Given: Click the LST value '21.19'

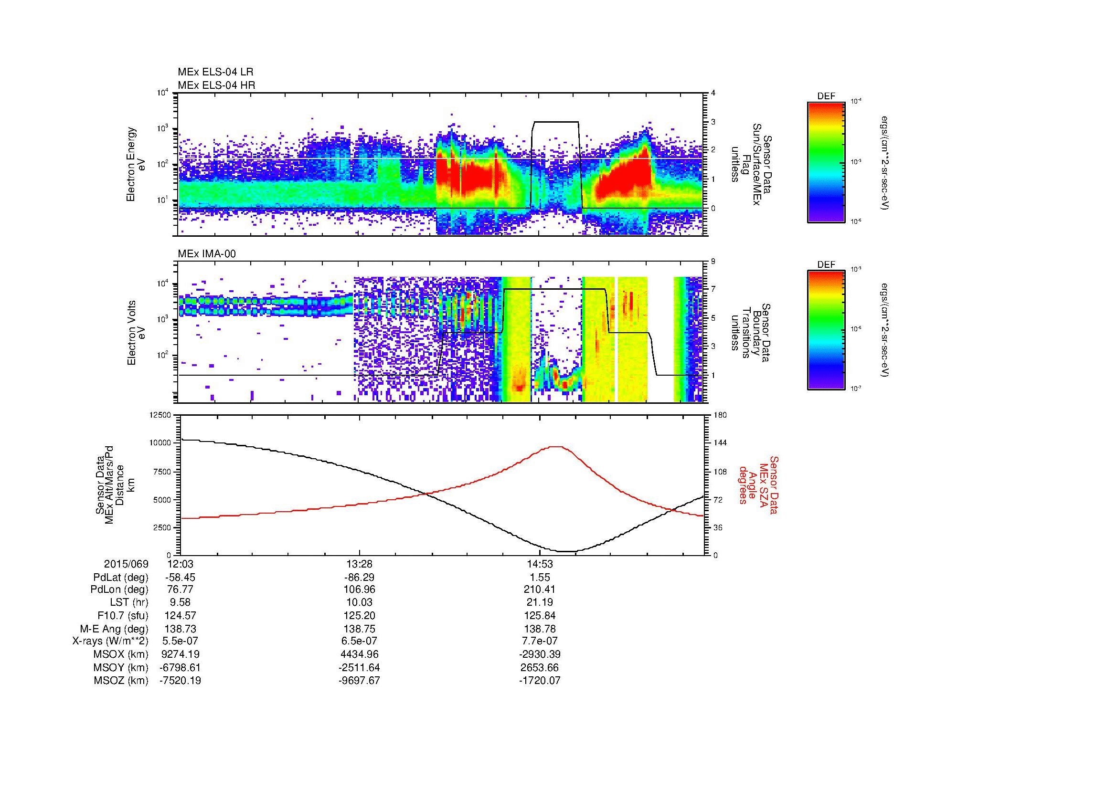Looking at the screenshot, I should pyautogui.click(x=540, y=603).
